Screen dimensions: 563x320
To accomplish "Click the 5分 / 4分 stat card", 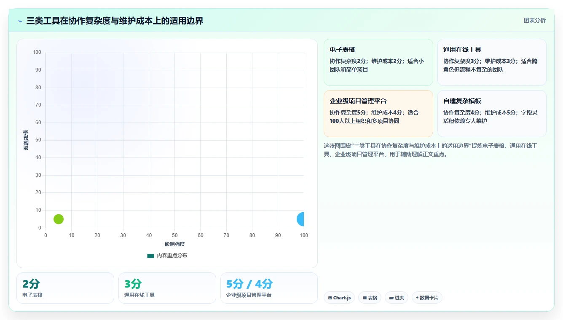I will pyautogui.click(x=269, y=288).
